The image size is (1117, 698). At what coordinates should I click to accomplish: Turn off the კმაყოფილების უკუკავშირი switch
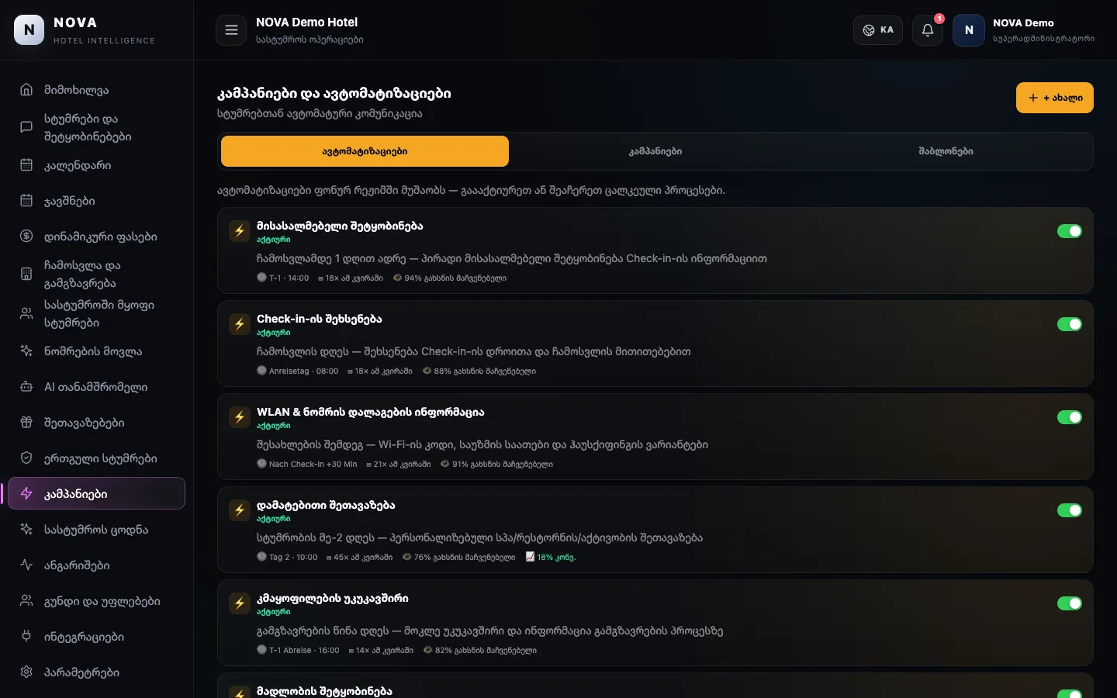(x=1070, y=603)
